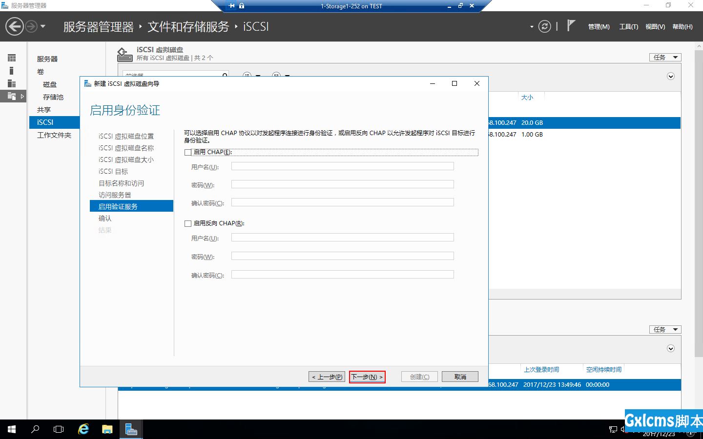The height and width of the screenshot is (439, 703).
Task: Click the CHAP 确认密码 input field
Action: tap(342, 202)
